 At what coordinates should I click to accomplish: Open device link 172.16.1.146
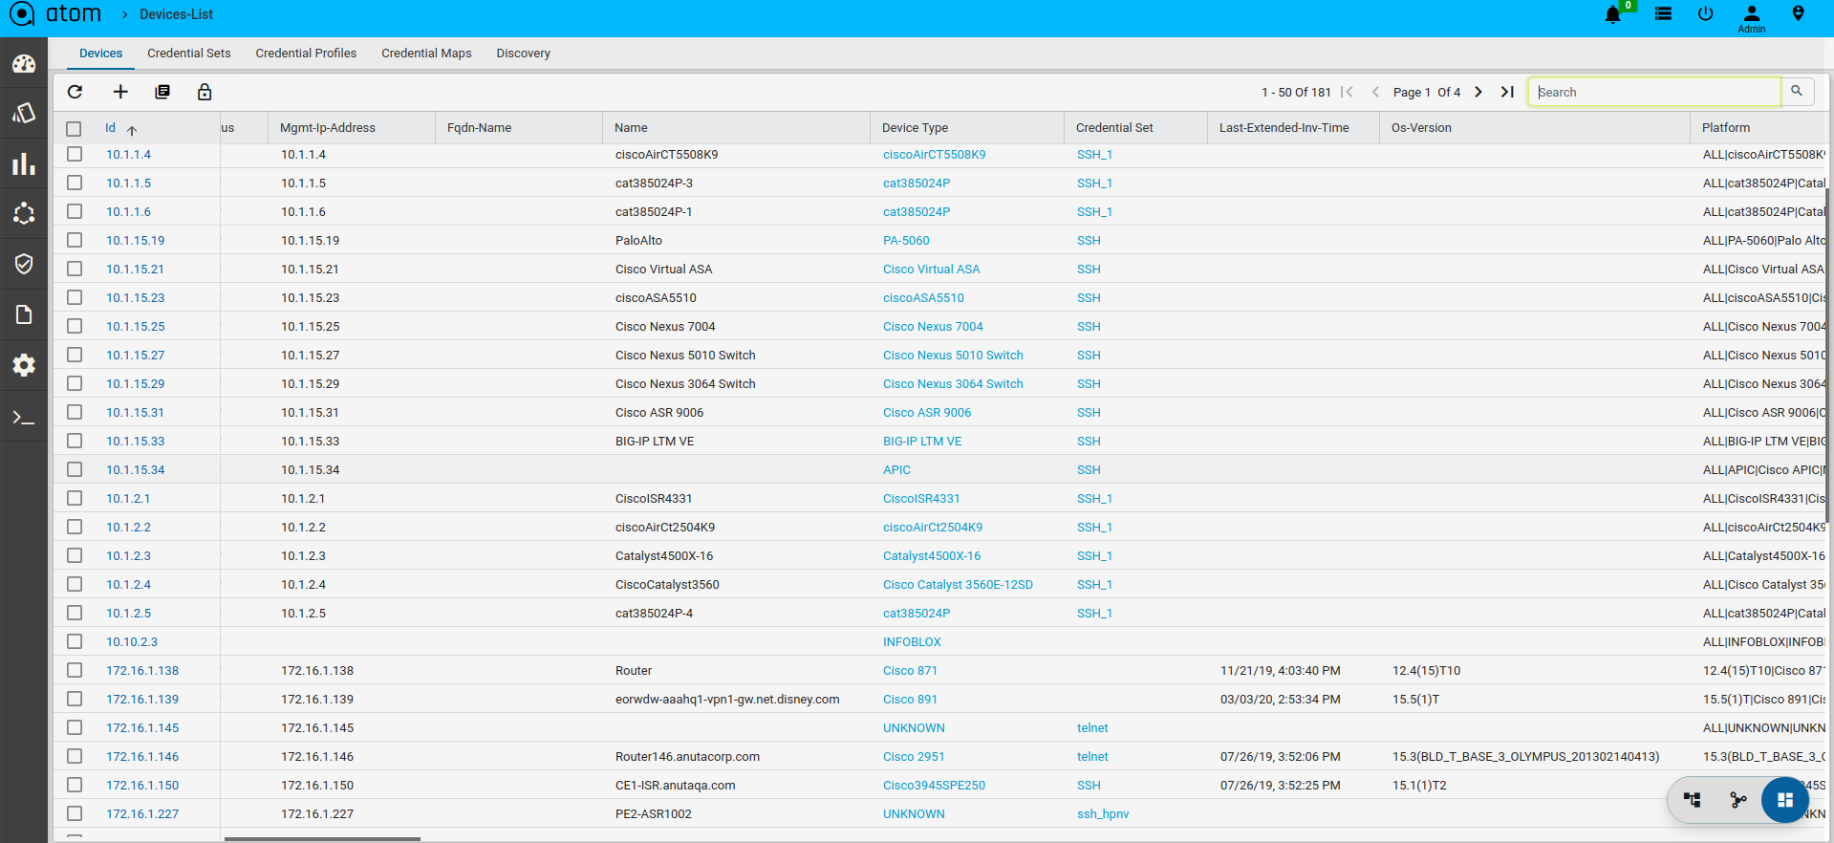pos(142,756)
